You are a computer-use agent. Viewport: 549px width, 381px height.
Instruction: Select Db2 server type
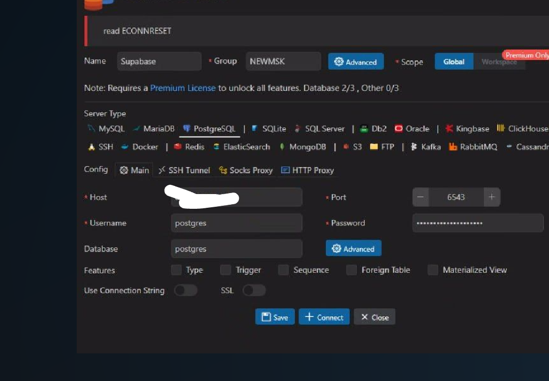click(x=374, y=129)
